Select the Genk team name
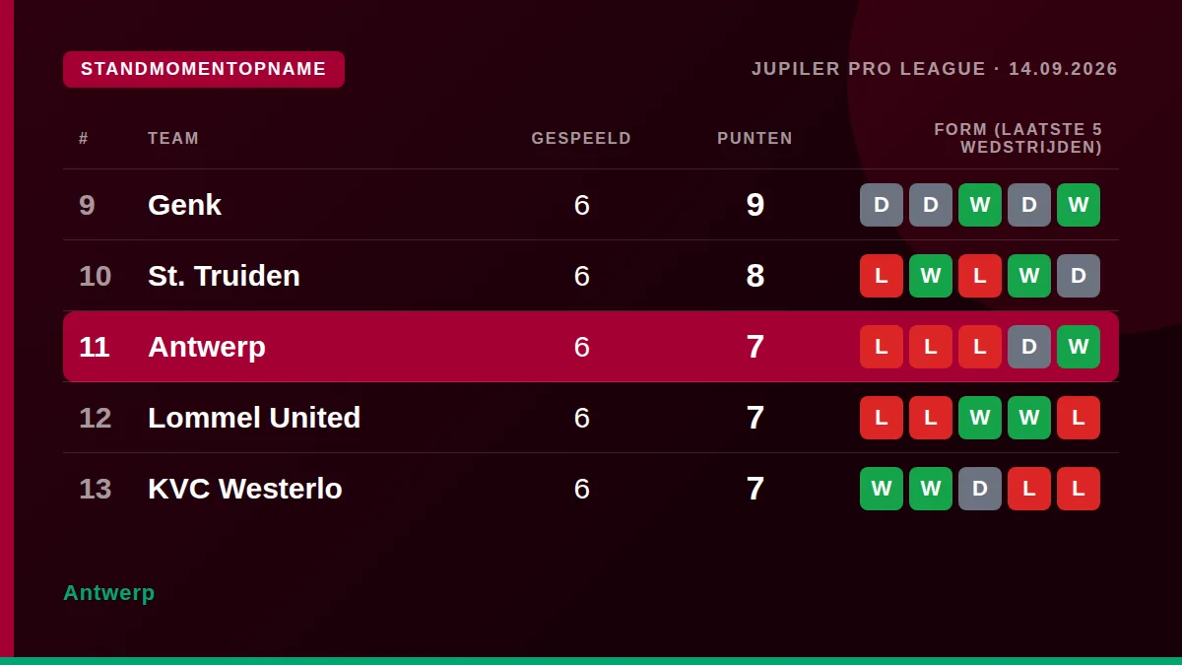Viewport: 1182px width, 665px height. (184, 205)
